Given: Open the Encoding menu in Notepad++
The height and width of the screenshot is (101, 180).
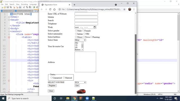Looking at the screenshot, I should (24, 4).
